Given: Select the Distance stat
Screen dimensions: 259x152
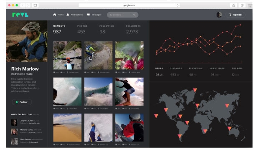Looking at the screenshot, I should pyautogui.click(x=176, y=72).
